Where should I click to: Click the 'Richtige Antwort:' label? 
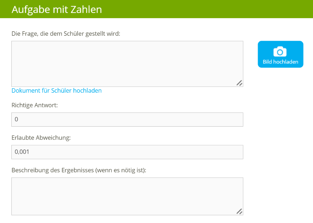(34, 105)
